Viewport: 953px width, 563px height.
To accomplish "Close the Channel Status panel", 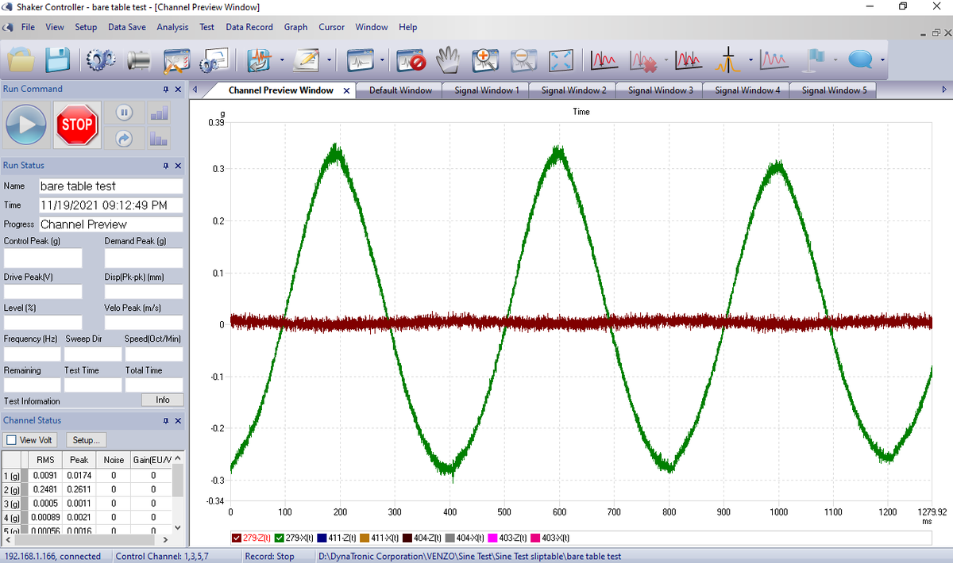I will click(x=178, y=421).
